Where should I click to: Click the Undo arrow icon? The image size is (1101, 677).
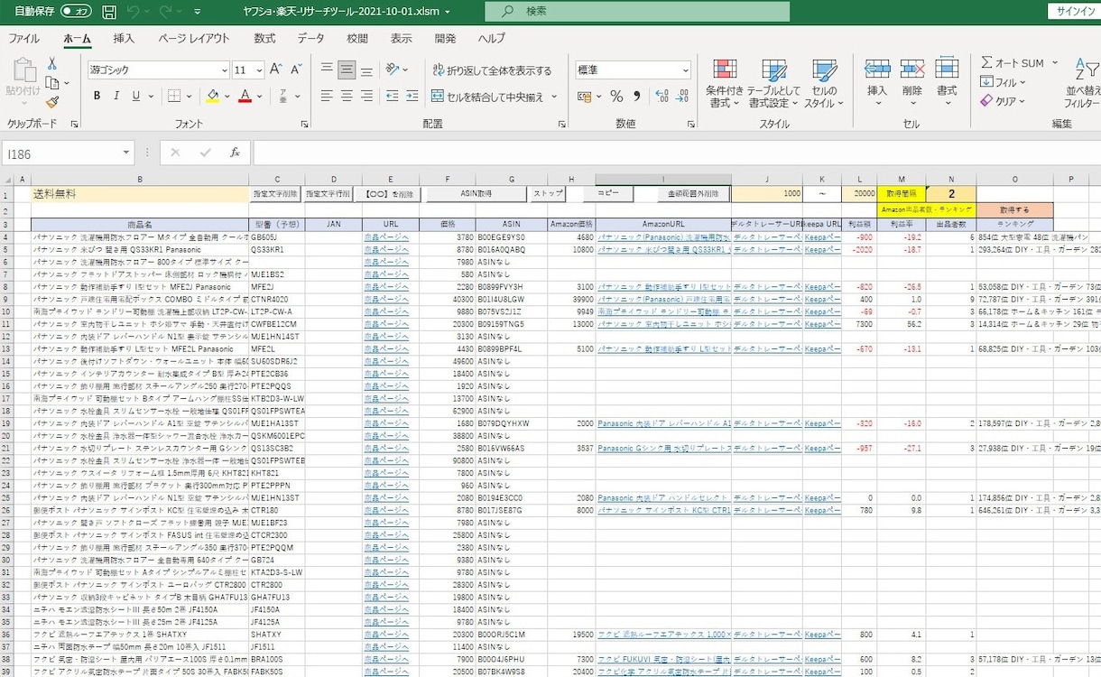coord(134,12)
